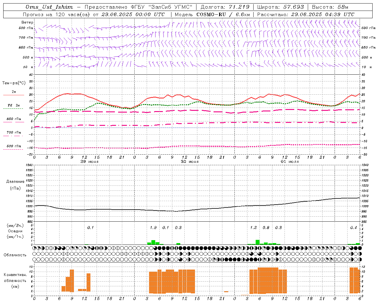Click the "Рассчитано: 29.06.2025 04:39 UTC" timestamp
This screenshot has width=377, height=301.
coord(306,14)
